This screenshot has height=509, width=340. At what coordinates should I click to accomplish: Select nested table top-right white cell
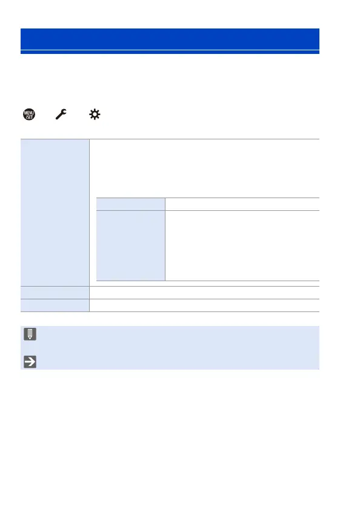[x=242, y=204]
